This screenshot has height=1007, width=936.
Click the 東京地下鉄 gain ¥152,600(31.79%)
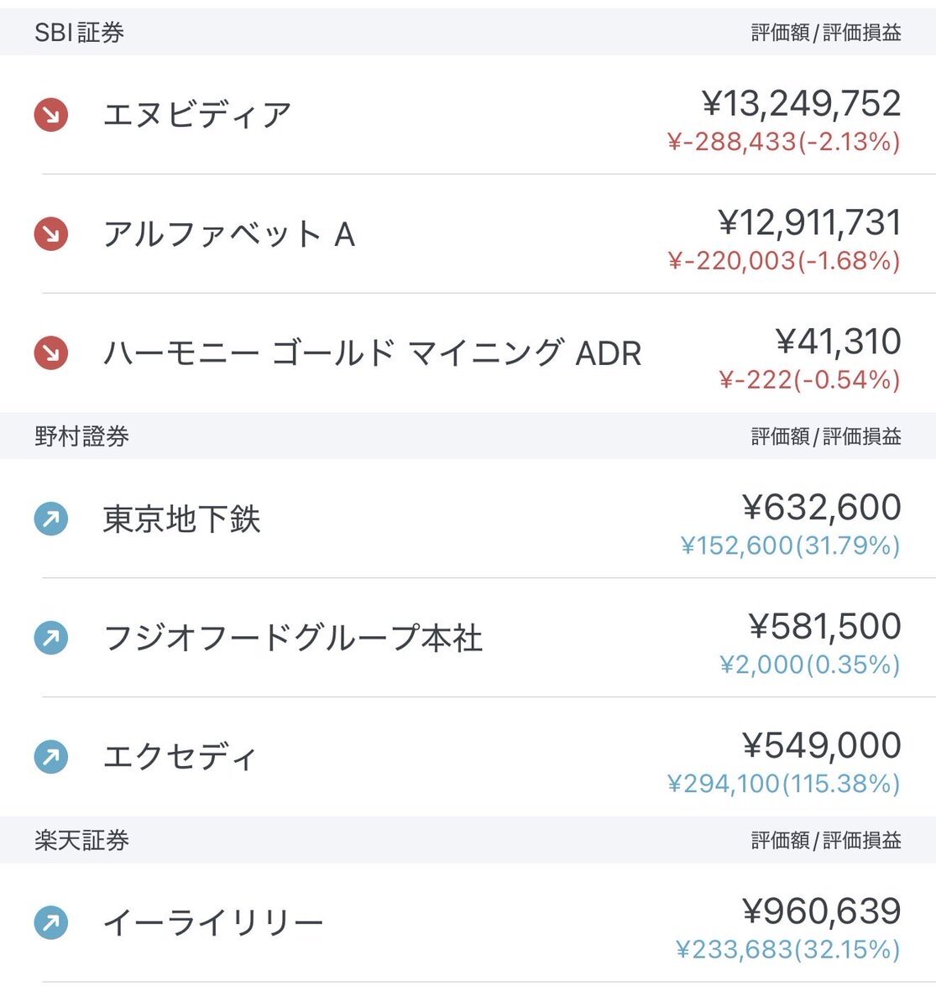tap(790, 546)
